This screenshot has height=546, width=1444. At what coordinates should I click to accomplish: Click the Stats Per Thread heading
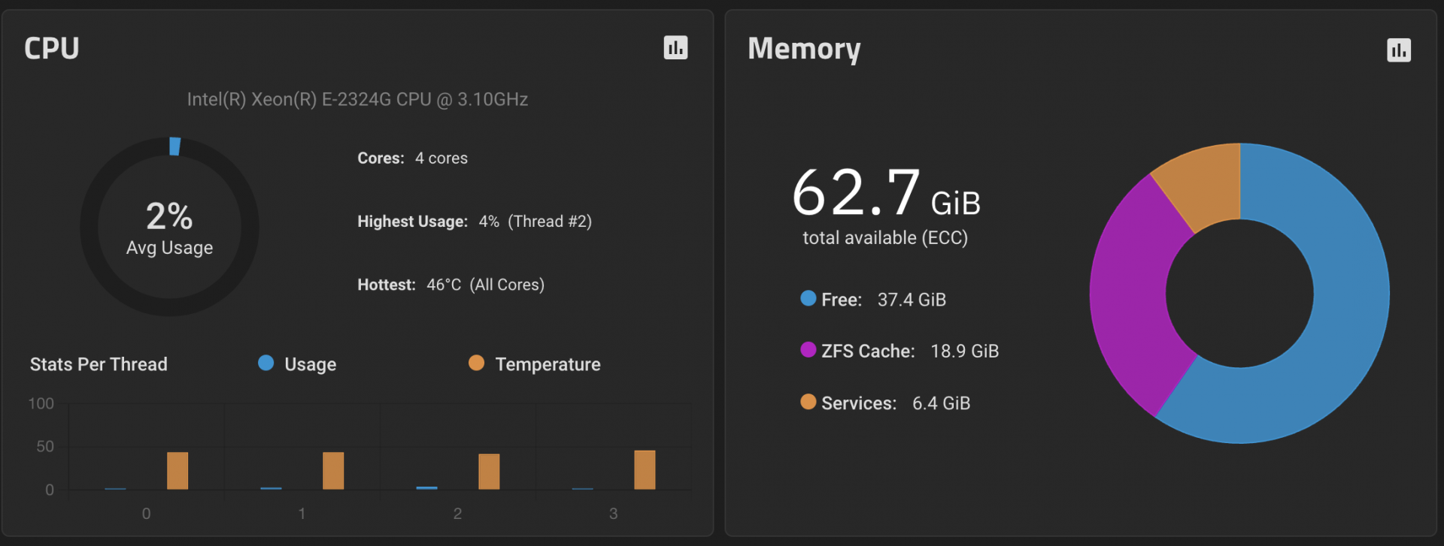(x=99, y=364)
